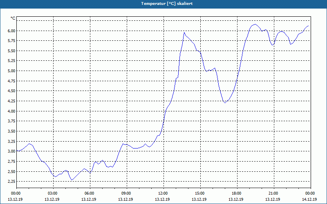Click the '°C' unit label on the axis
This screenshot has height=204, width=327.
13,18
